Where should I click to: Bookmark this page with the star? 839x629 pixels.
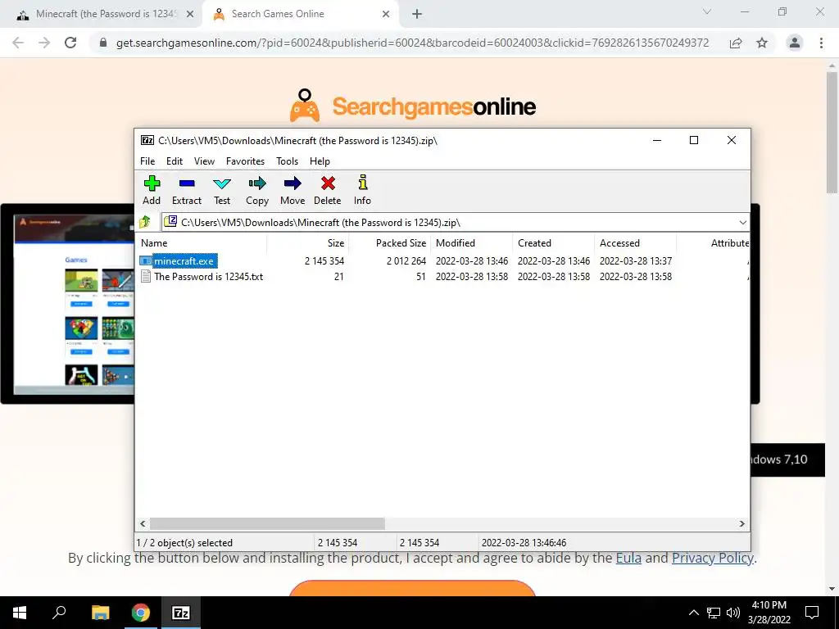tap(762, 43)
